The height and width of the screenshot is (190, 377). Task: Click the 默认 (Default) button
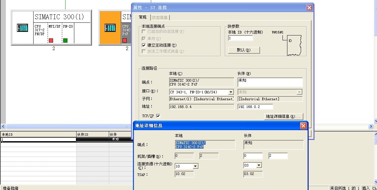[x=244, y=50]
